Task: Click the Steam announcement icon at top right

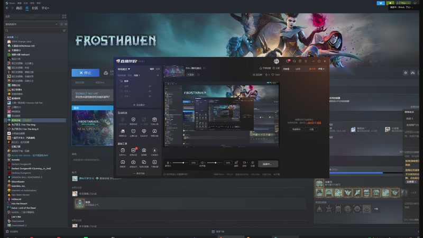Action: (381, 3)
